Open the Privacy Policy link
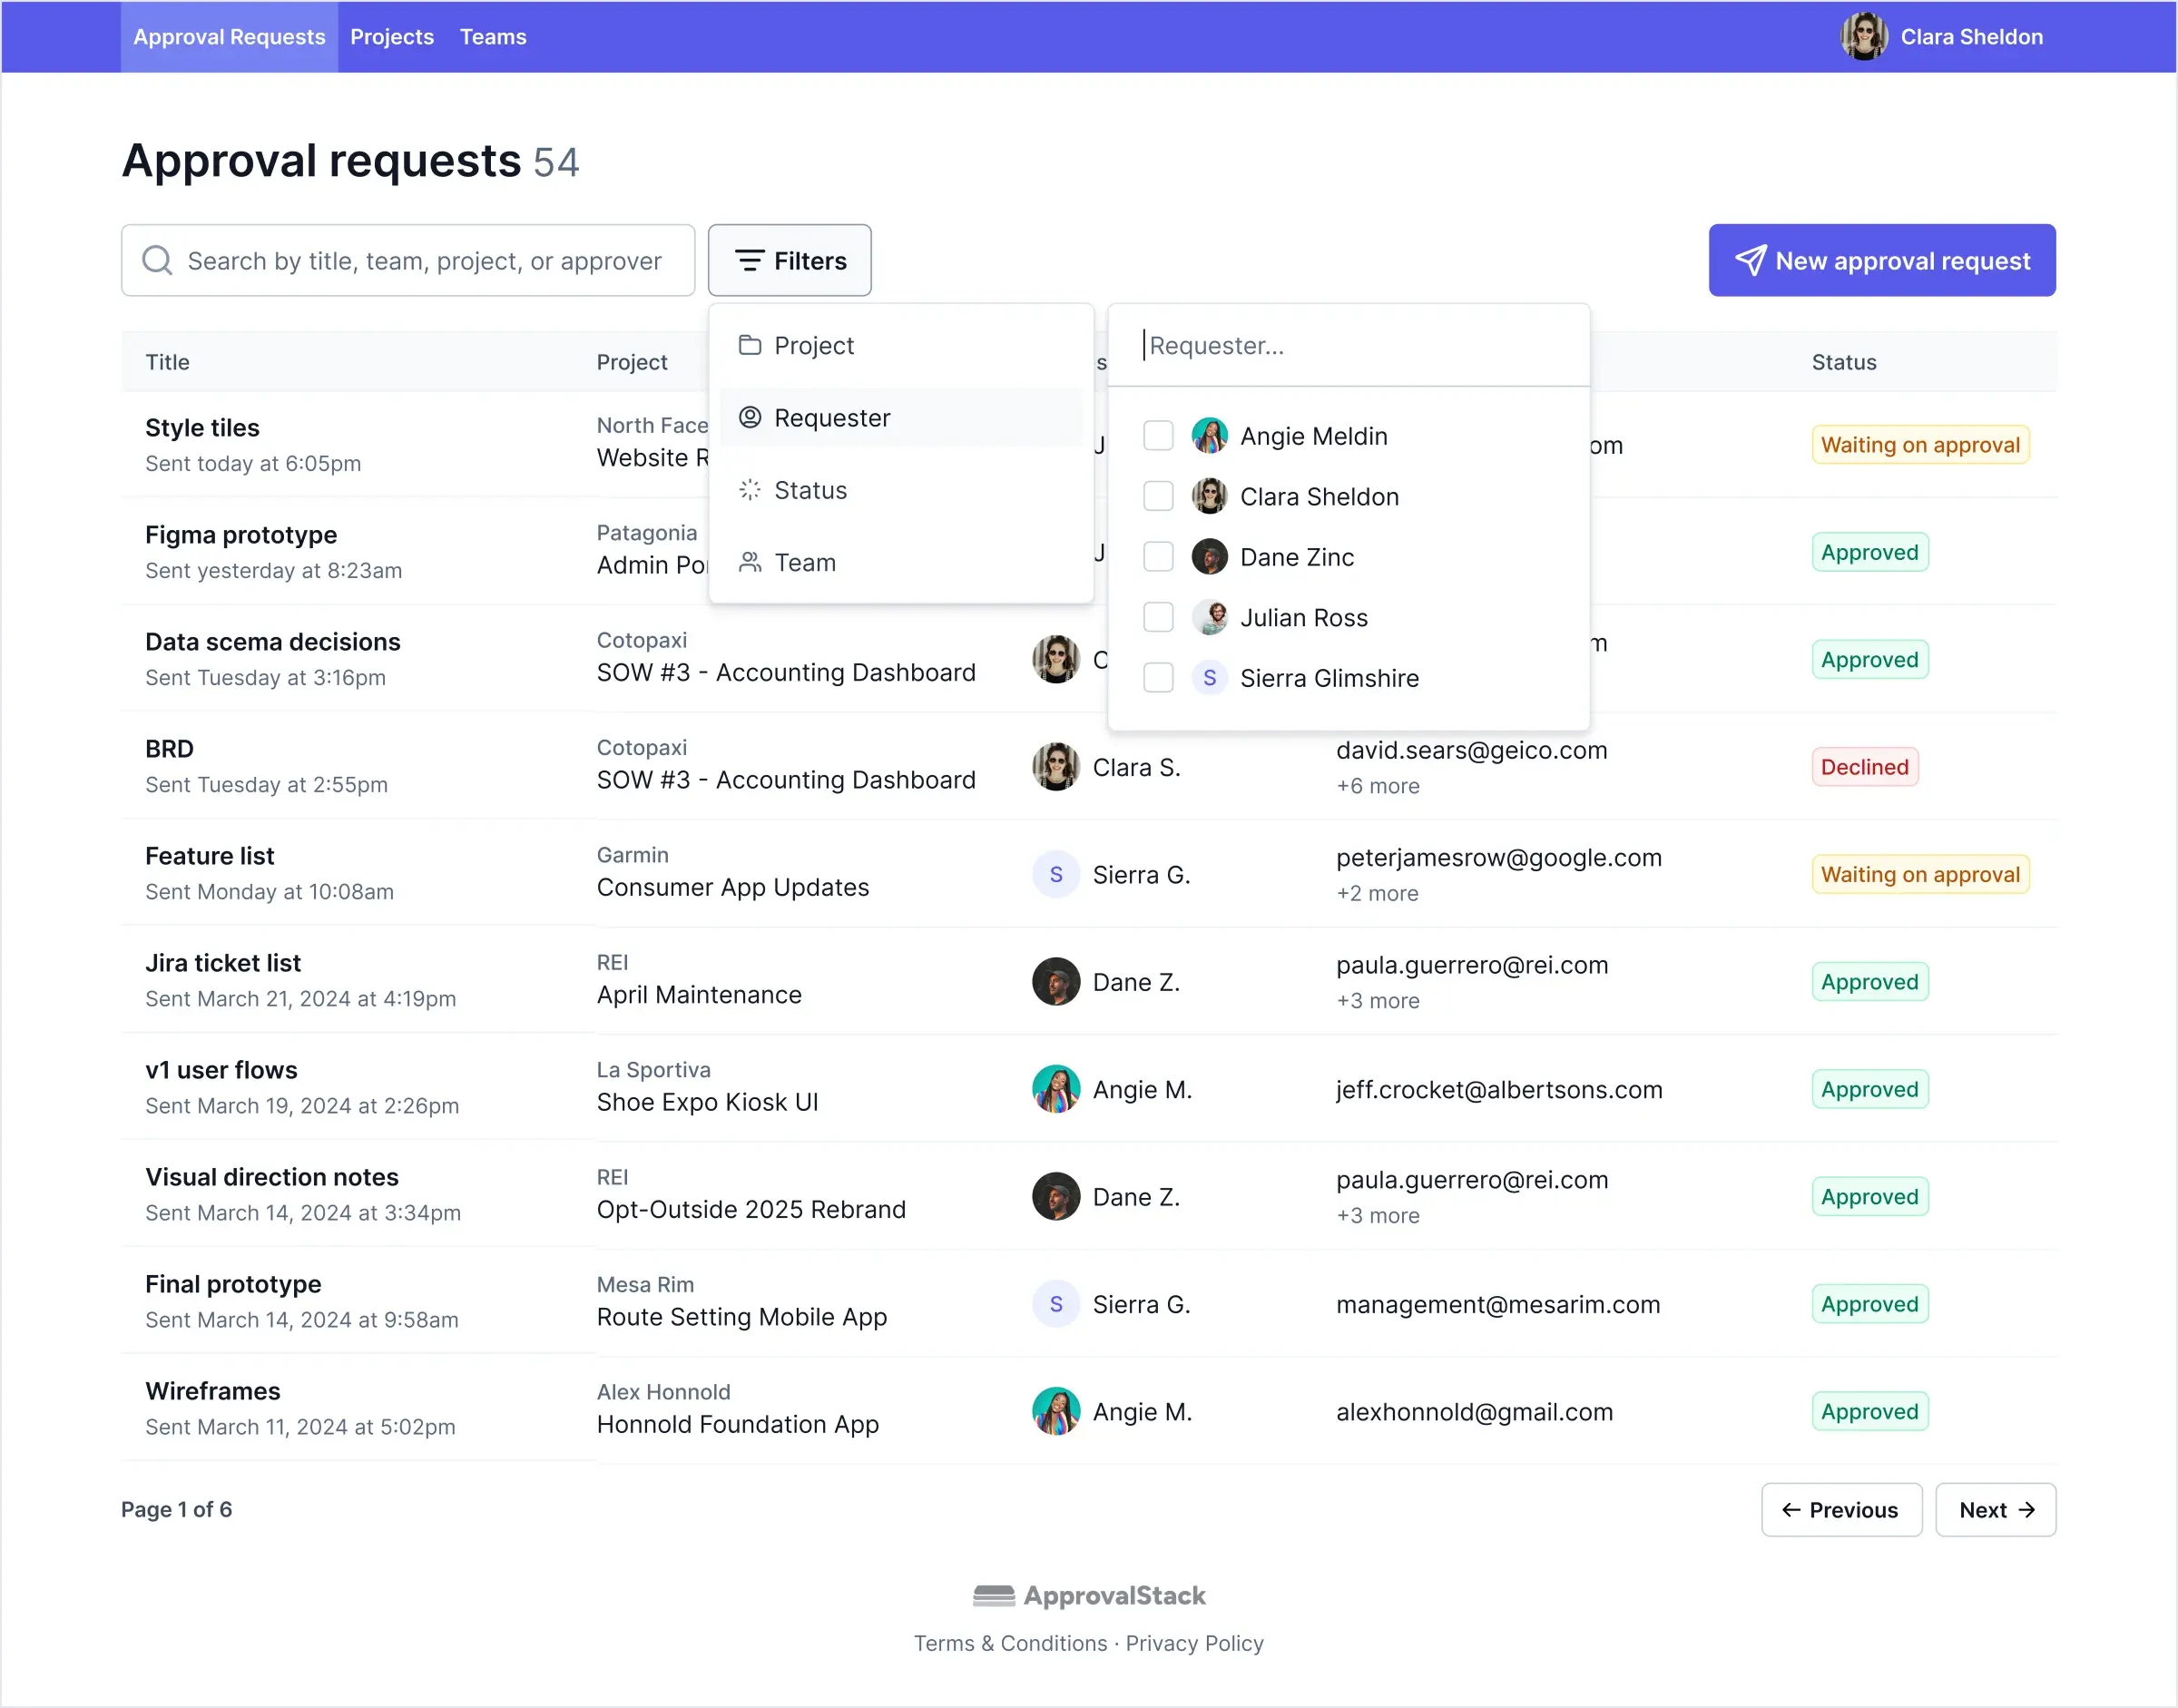 1193,1643
